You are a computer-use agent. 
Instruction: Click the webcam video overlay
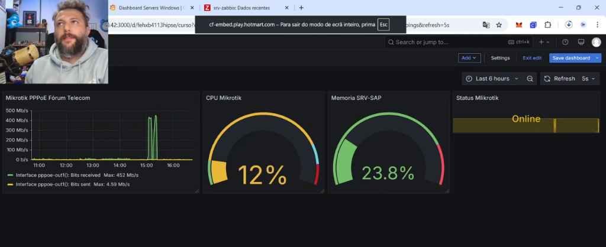[x=54, y=42]
